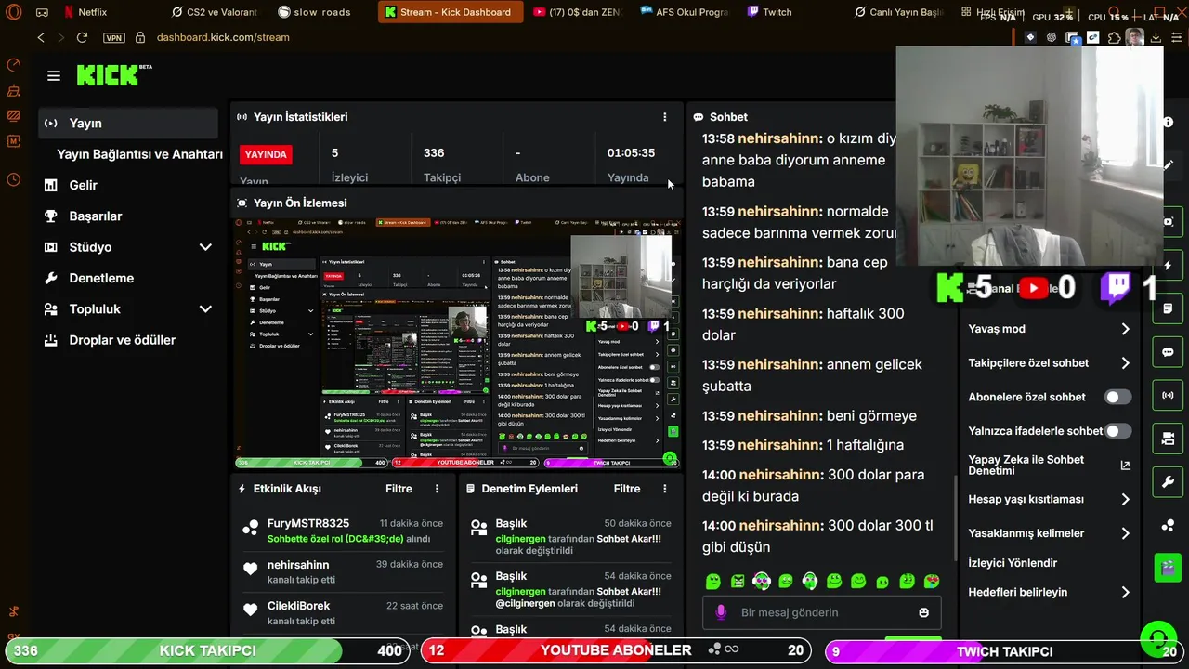1189x669 pixels.
Task: Open Hedefleri belirleyin settings
Action: (1050, 592)
